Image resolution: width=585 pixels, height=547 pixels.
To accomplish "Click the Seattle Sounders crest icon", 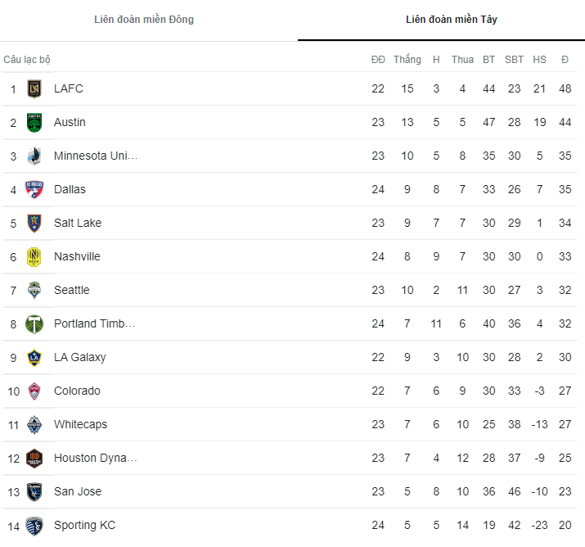I will click(x=34, y=290).
